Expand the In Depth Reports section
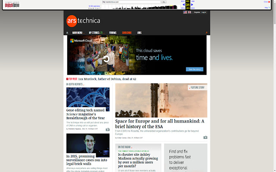The height and width of the screenshot is (172, 276). point(75,84)
